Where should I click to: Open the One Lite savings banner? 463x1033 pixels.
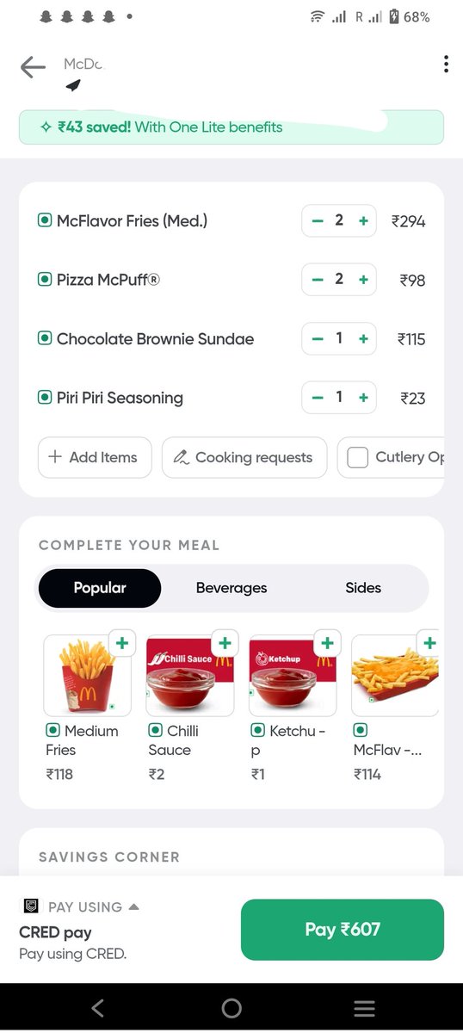(x=231, y=127)
